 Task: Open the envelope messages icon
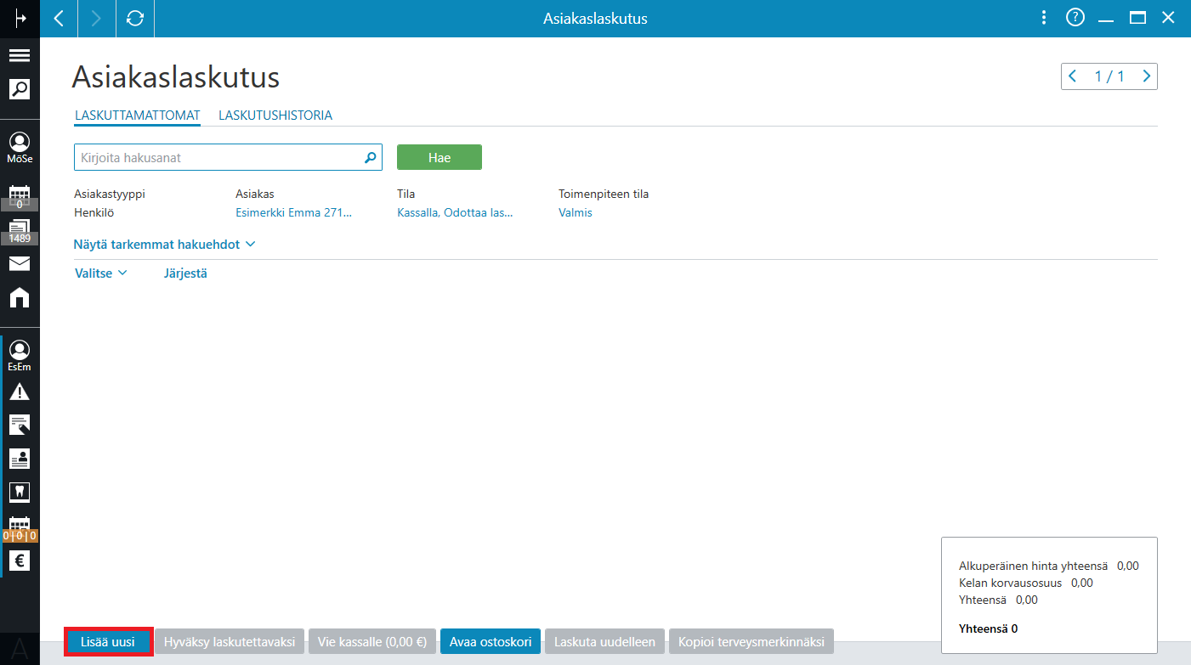pos(20,263)
